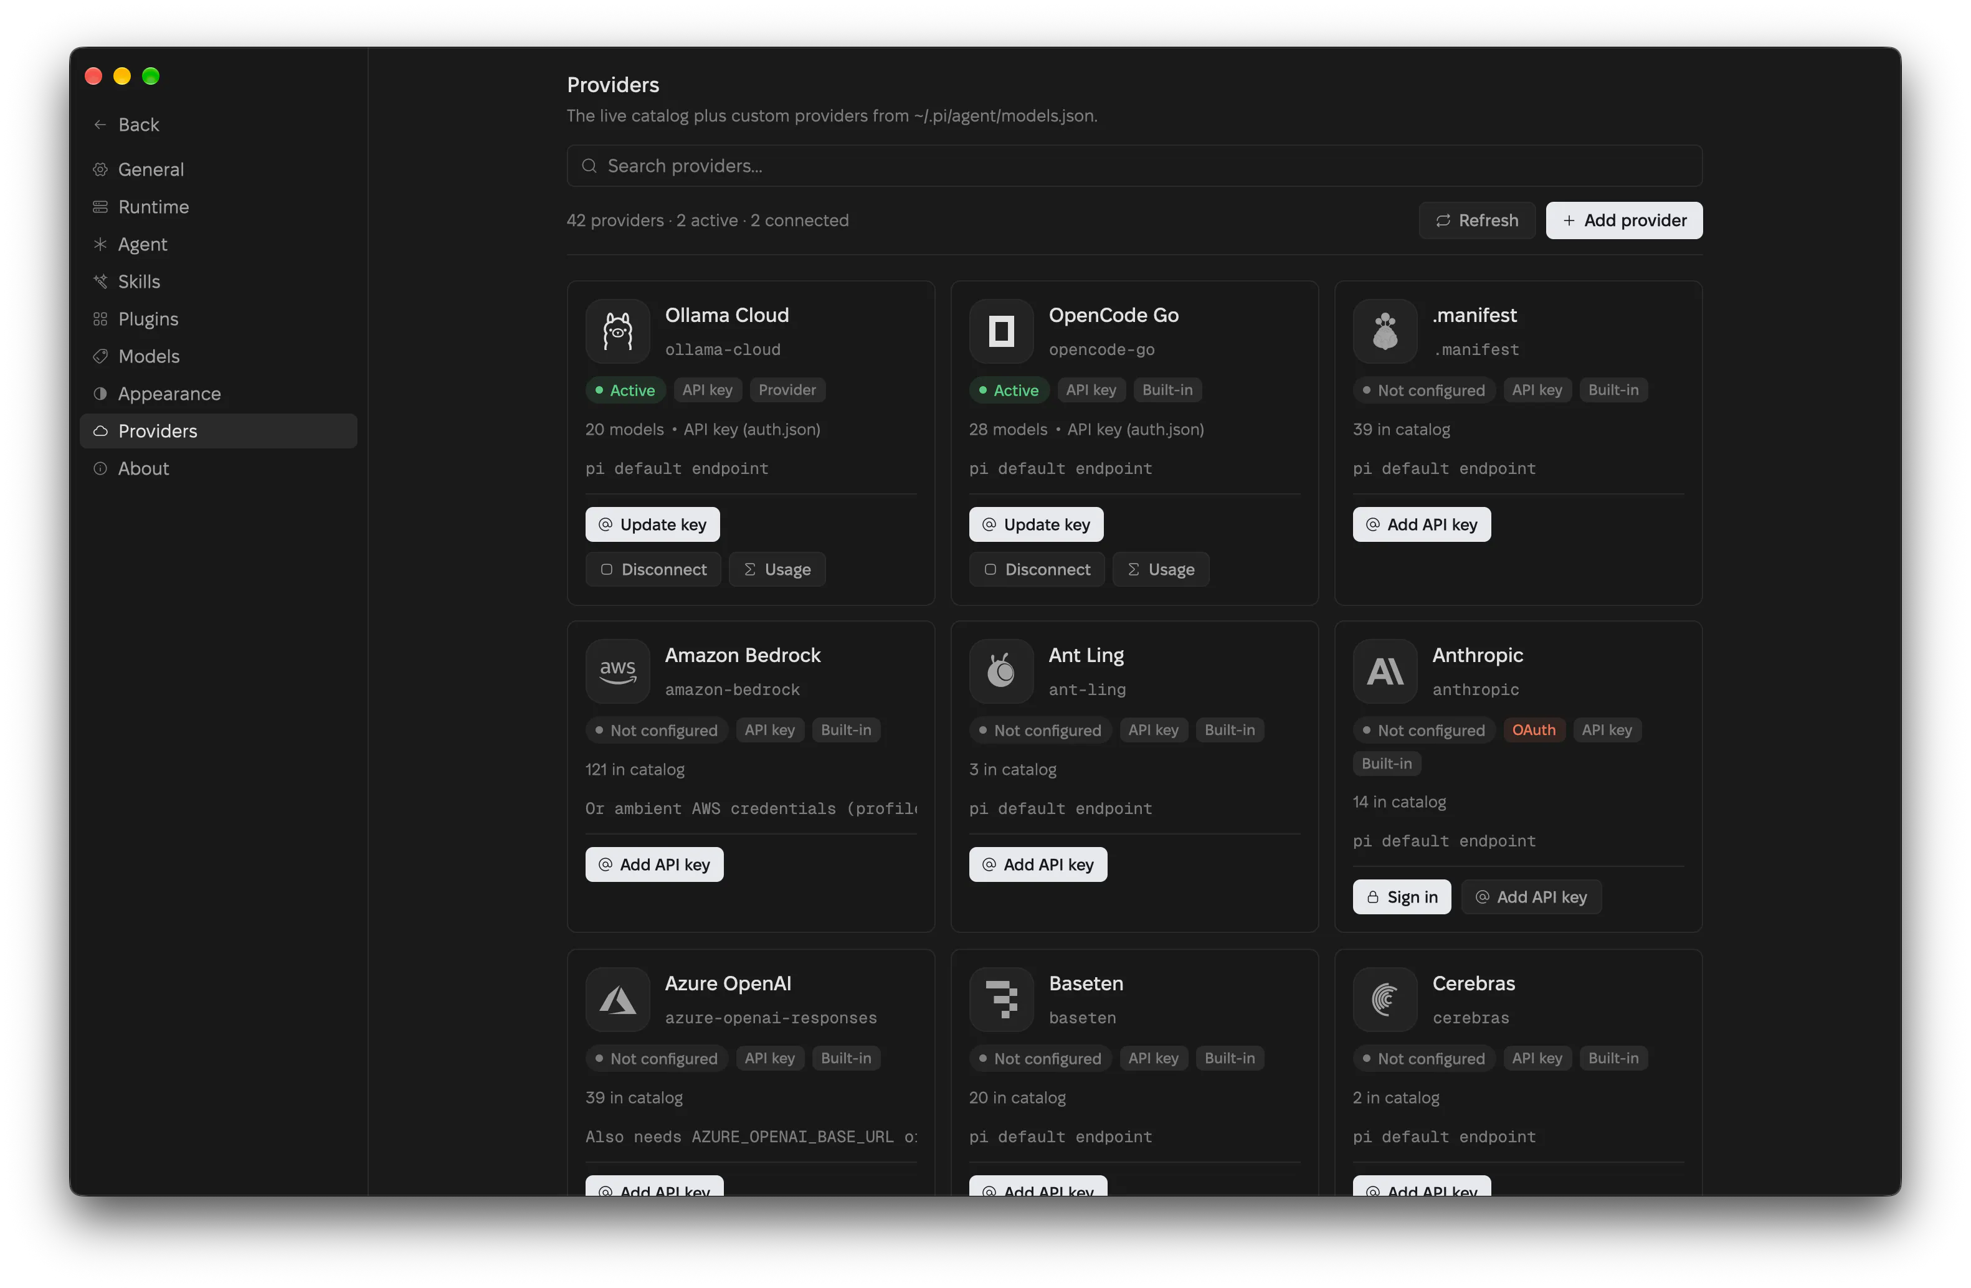
Task: Click the Ant Ling provider logo
Action: tap(1000, 671)
